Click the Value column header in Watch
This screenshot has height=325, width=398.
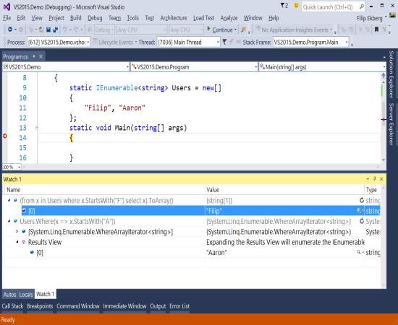click(284, 190)
